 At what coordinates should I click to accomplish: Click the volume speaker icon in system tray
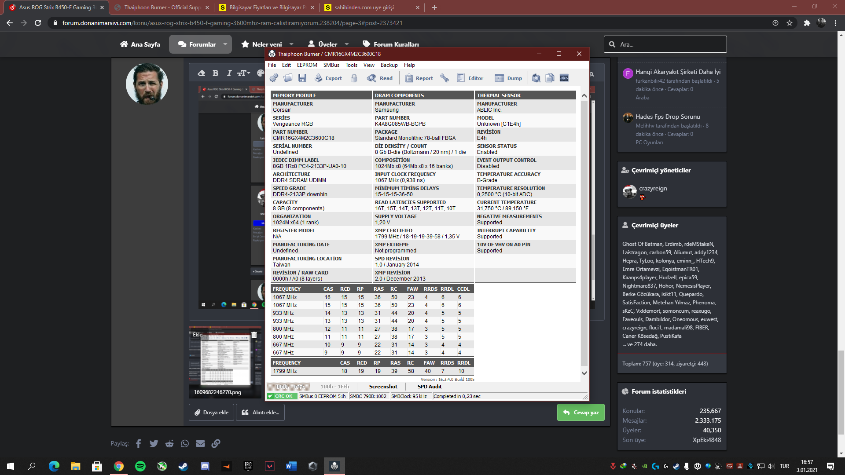click(x=771, y=466)
